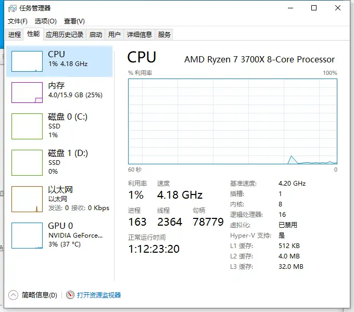Viewport: 354px width, 312px height.
Task: Switch to the 详细信息 tab
Action: tap(139, 35)
